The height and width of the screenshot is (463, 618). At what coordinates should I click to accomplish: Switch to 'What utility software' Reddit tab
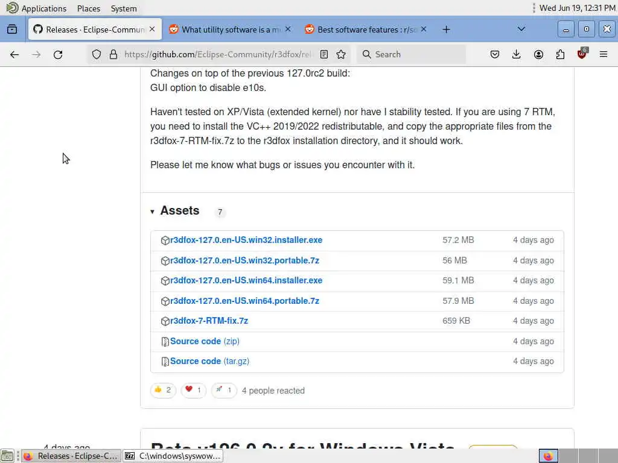click(x=231, y=29)
